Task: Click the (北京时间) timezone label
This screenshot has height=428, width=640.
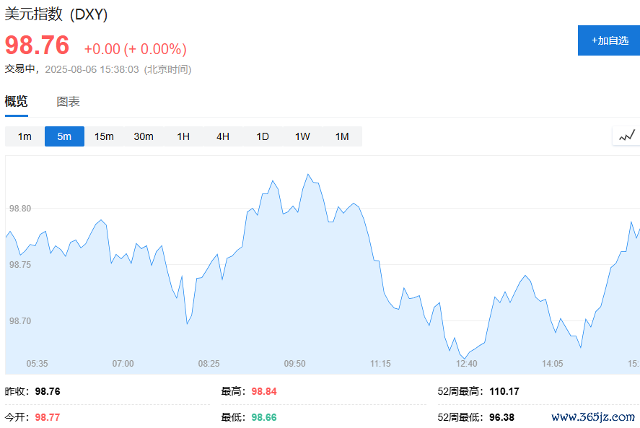Action: [x=167, y=69]
